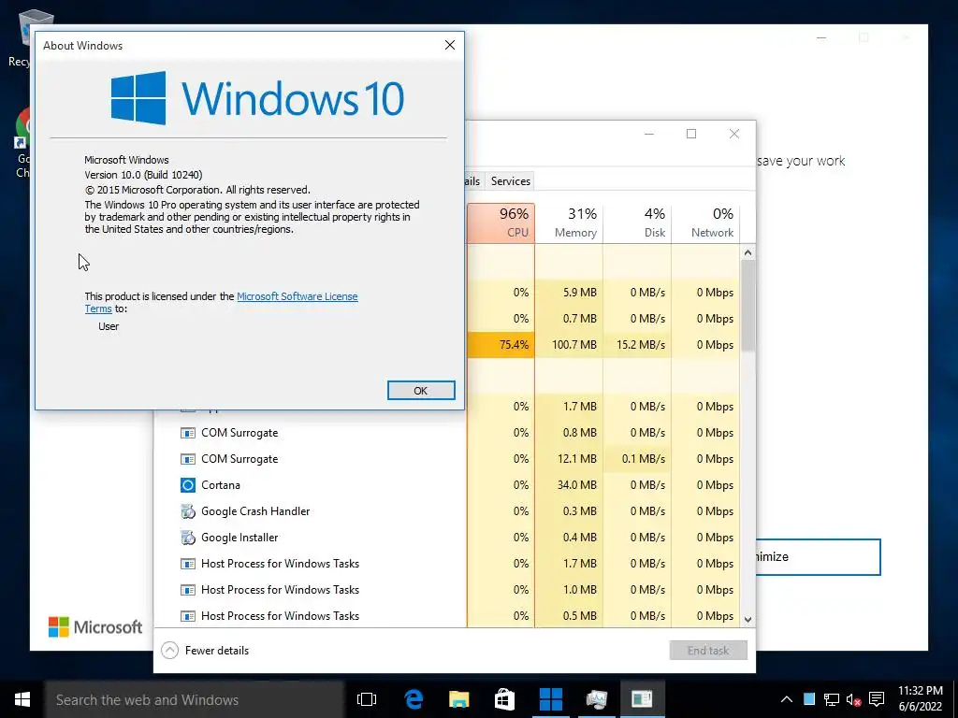
Task: Click the 0.3 MB memory cell
Action: pos(570,511)
